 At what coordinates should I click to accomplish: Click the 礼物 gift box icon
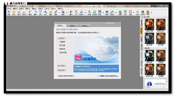(x=148, y=12)
